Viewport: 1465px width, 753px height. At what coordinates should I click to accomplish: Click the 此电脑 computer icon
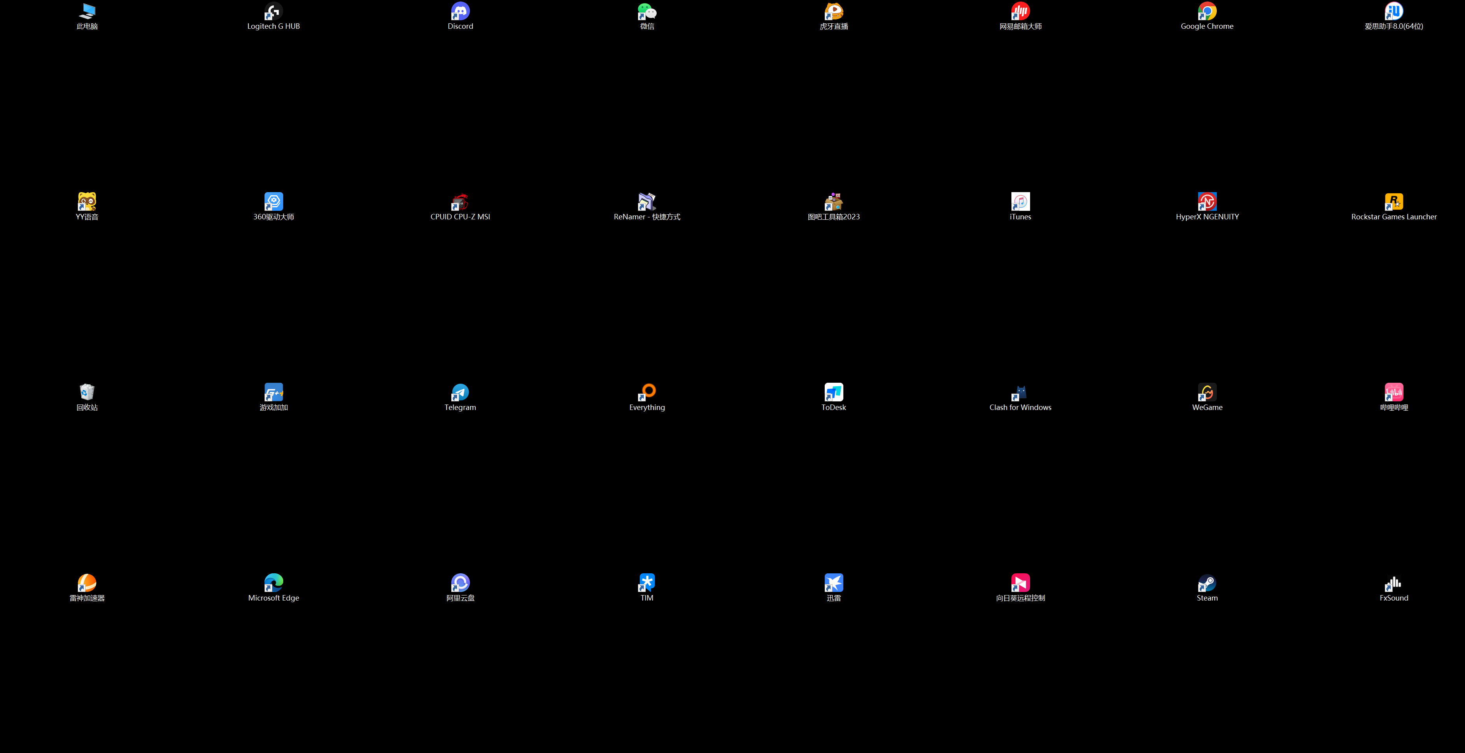pyautogui.click(x=87, y=11)
